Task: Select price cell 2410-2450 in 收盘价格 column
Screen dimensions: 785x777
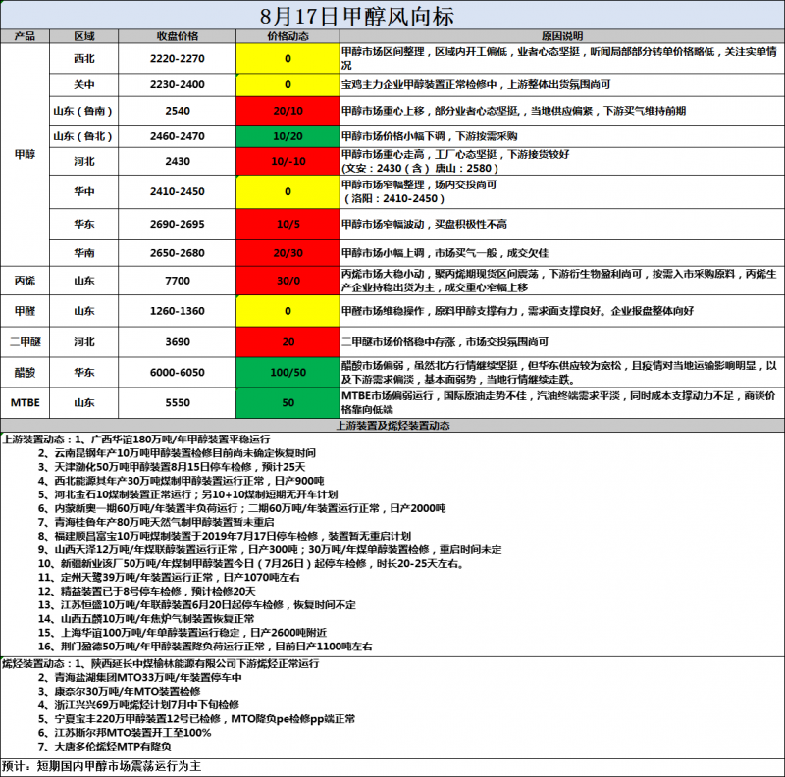Action: [178, 191]
